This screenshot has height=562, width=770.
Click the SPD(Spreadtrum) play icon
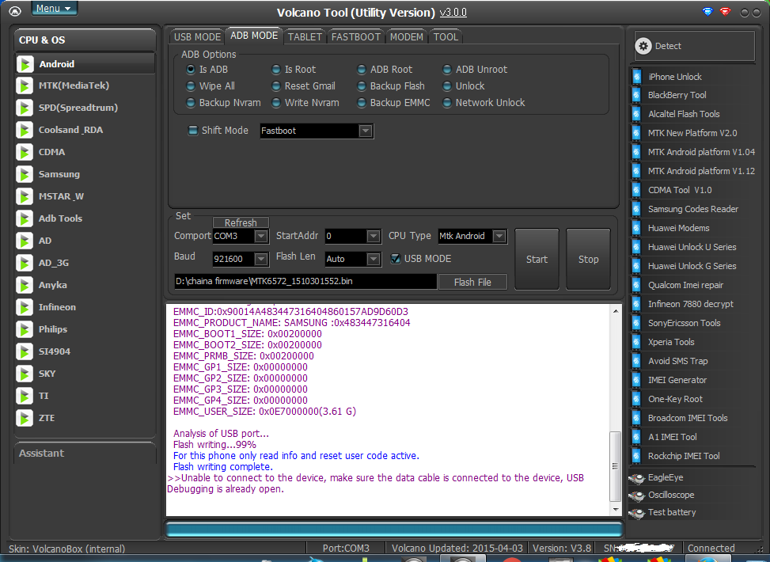(x=25, y=108)
